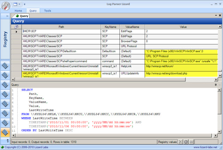Viewport: 223px width, 150px height.
Task: Click the shell\open\command path cell
Action: [61, 61]
